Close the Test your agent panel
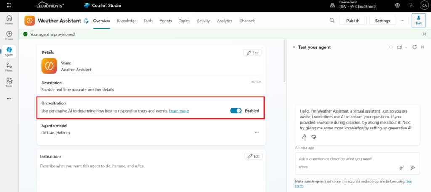The width and height of the screenshot is (431, 192). coord(423,47)
